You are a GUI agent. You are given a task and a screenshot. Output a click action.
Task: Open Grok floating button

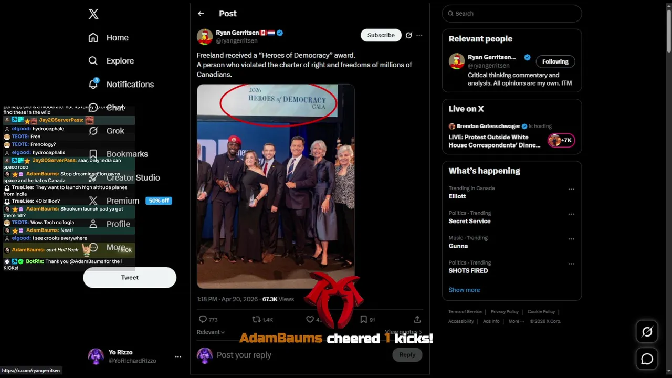647,332
